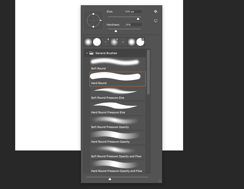Click the General Brushes folder icon

(x=92, y=53)
